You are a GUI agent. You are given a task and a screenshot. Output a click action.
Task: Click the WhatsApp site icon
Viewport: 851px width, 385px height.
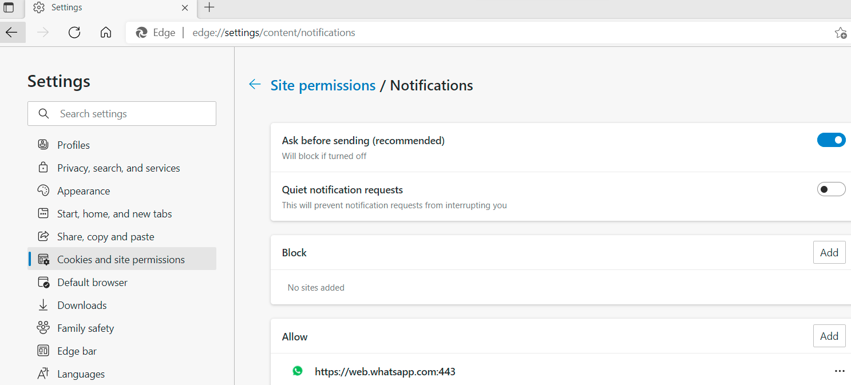point(298,371)
